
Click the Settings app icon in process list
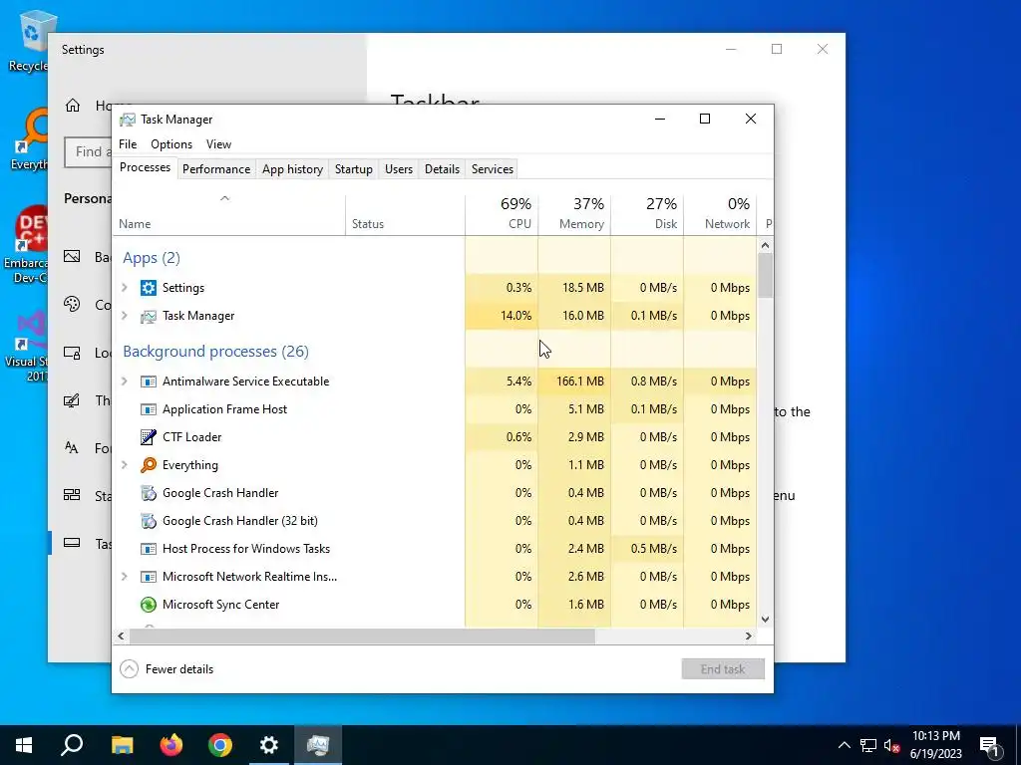[x=149, y=288]
